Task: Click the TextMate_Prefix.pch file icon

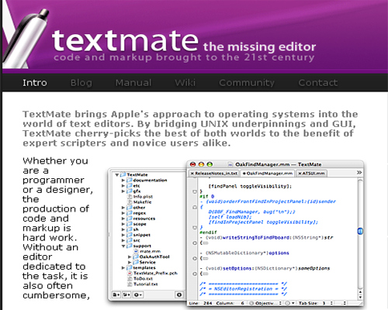Action: [x=130, y=273]
